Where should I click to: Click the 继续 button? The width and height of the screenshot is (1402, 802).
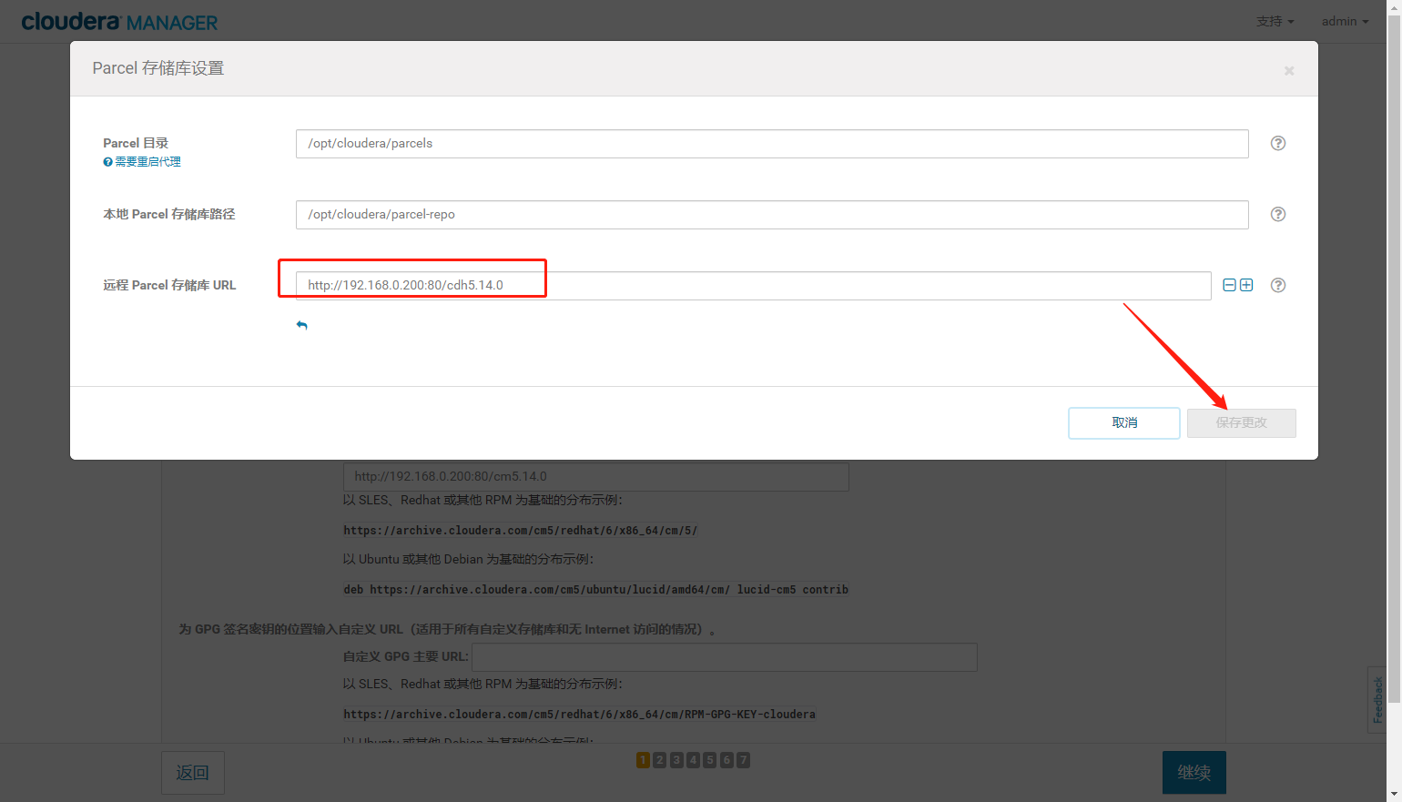pos(1194,772)
